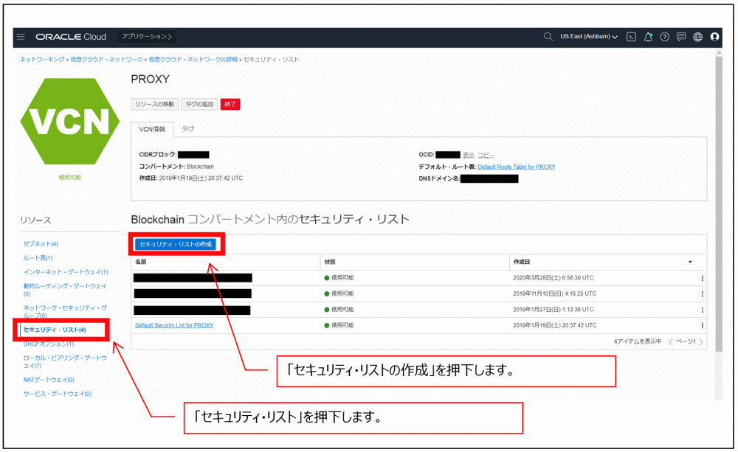This screenshot has width=738, height=452.
Task: Open US East (Ashburn) region dropdown
Action: (589, 37)
